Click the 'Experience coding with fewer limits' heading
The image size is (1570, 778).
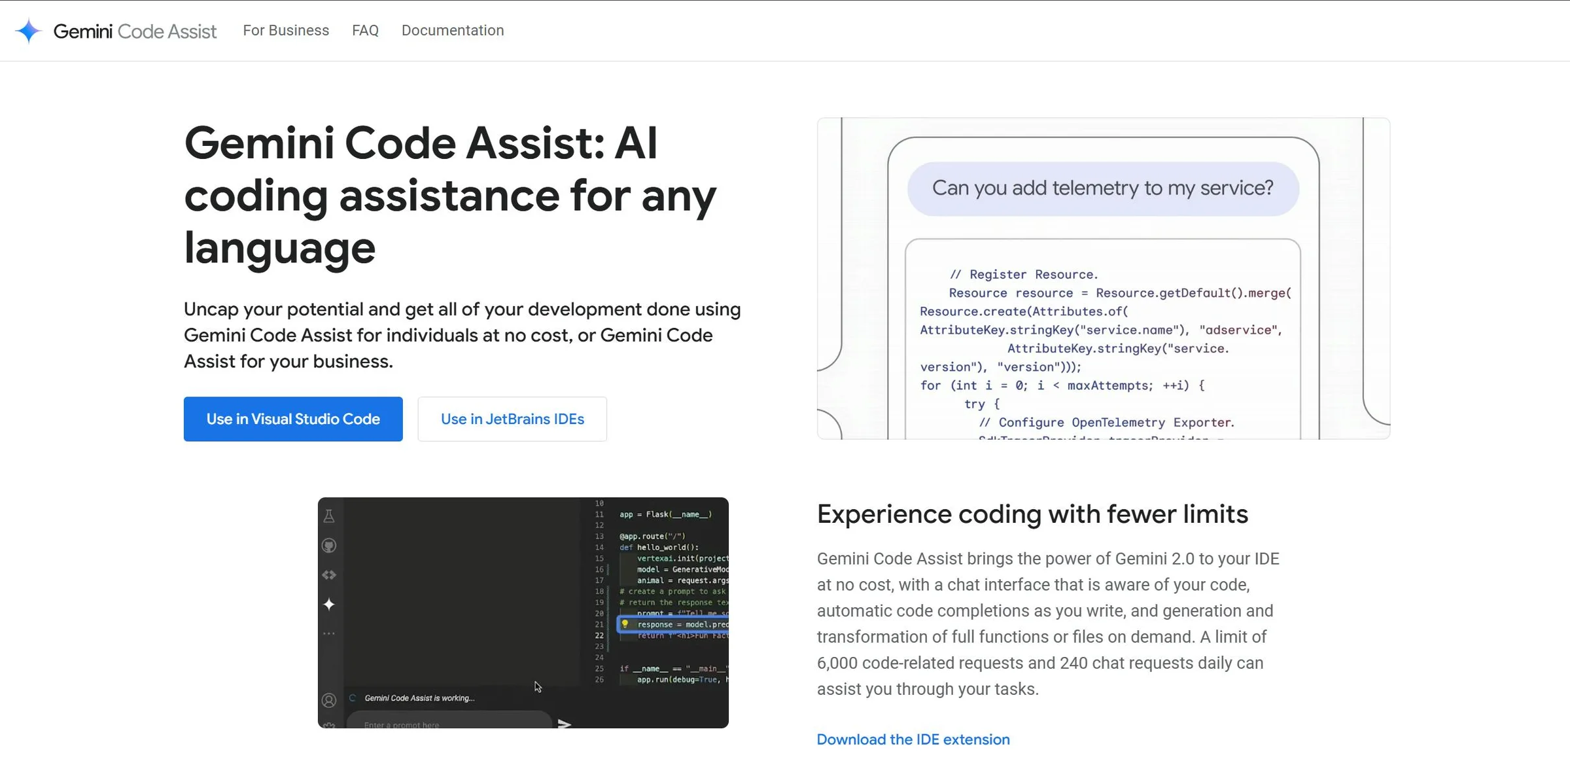[x=1032, y=514]
